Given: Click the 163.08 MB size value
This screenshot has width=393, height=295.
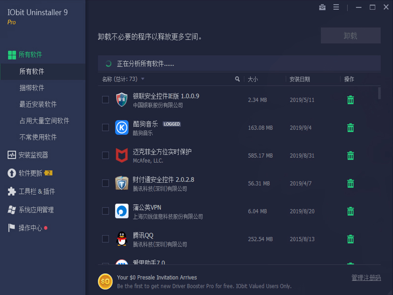Looking at the screenshot, I should click(x=260, y=128).
